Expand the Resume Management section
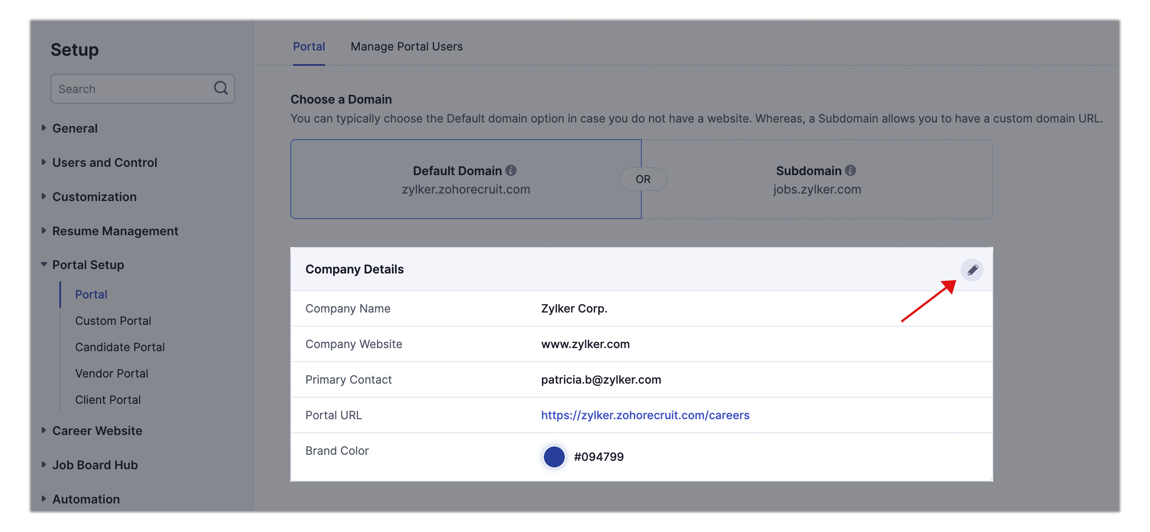 pyautogui.click(x=115, y=231)
